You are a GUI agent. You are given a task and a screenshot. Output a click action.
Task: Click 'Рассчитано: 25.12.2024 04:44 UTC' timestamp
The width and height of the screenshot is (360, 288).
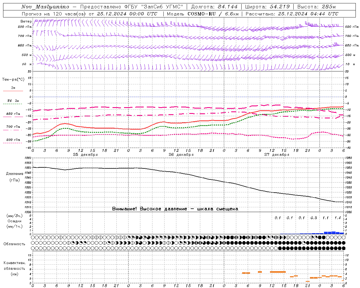pyautogui.click(x=292, y=14)
